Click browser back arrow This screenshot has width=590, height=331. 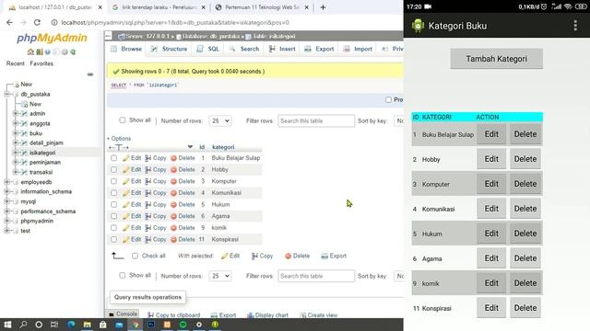point(9,22)
